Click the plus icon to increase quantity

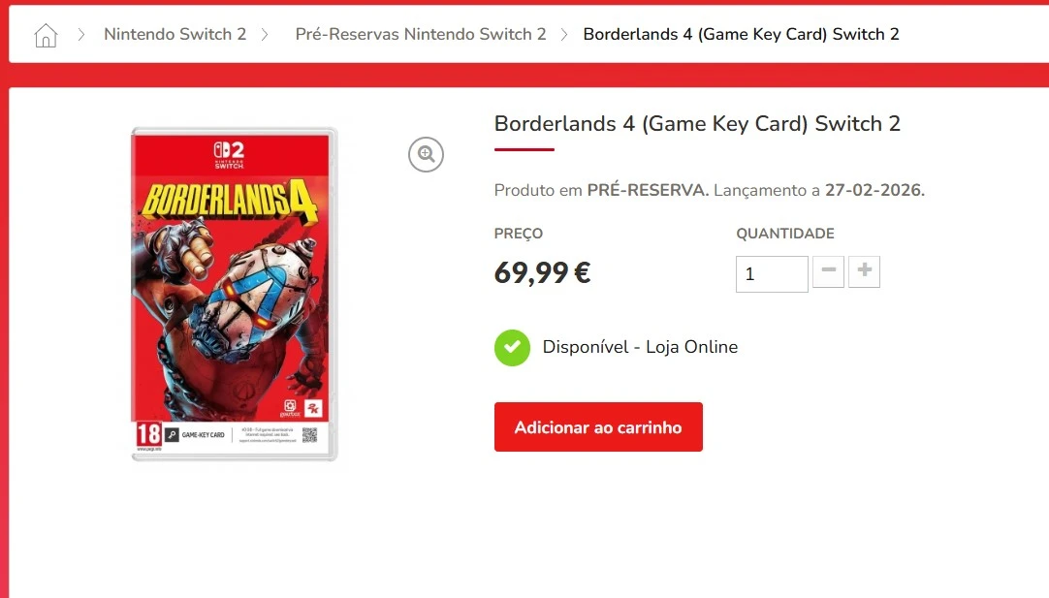[864, 272]
